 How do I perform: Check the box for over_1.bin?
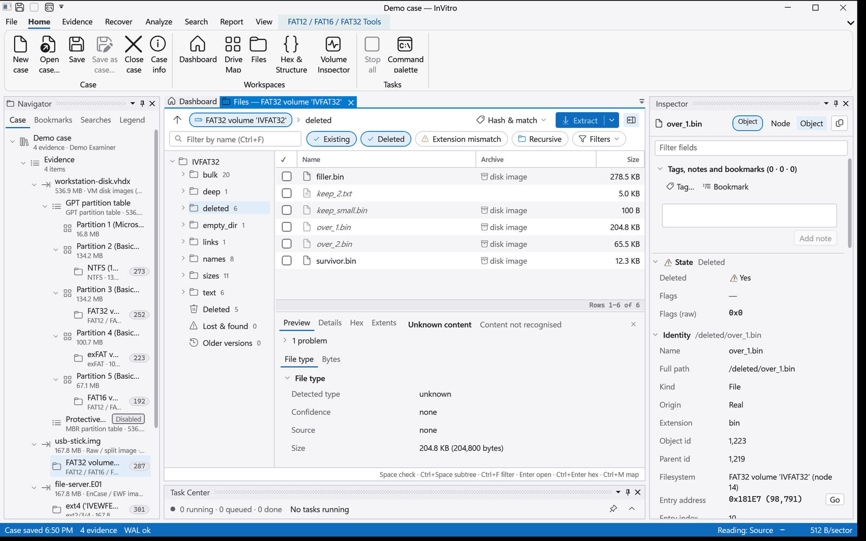[287, 227]
